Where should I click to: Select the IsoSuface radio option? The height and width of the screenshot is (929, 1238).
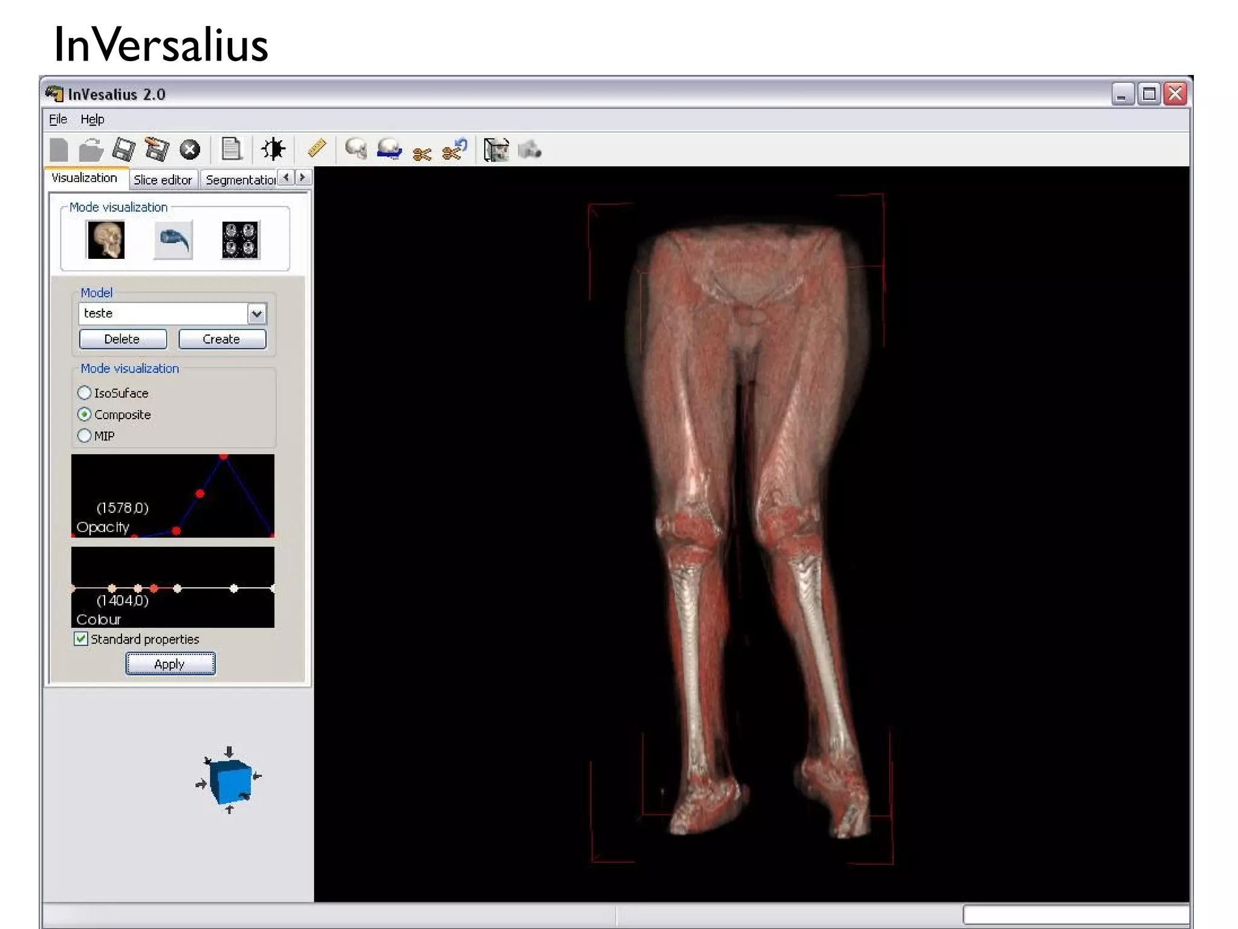pyautogui.click(x=85, y=393)
